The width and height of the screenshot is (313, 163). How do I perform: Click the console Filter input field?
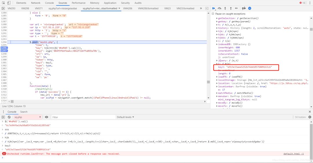pos(83,117)
